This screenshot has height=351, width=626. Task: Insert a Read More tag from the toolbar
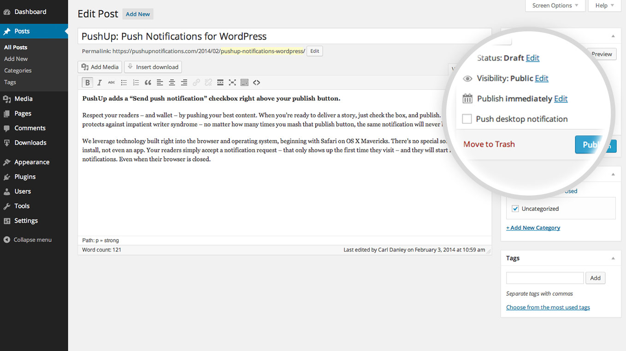click(x=220, y=83)
